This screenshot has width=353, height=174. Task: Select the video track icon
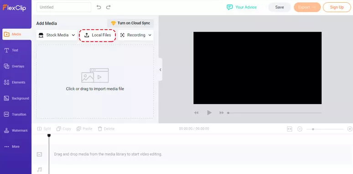point(39,154)
